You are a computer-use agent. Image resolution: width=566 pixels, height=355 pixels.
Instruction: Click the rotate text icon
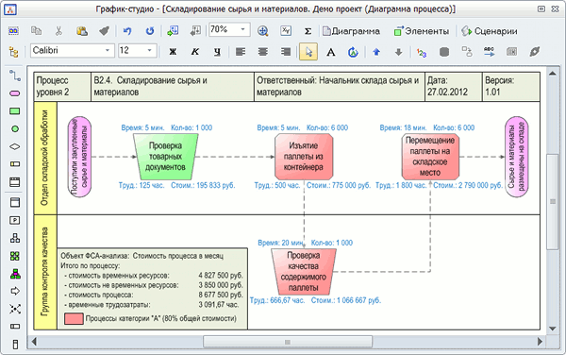[x=353, y=52]
